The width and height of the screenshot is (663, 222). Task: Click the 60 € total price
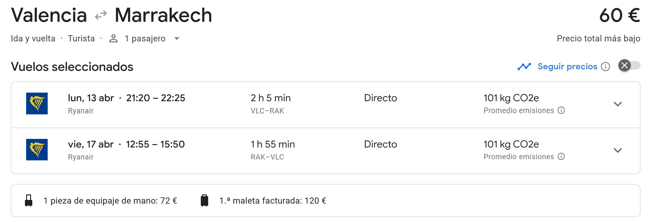[x=619, y=15]
